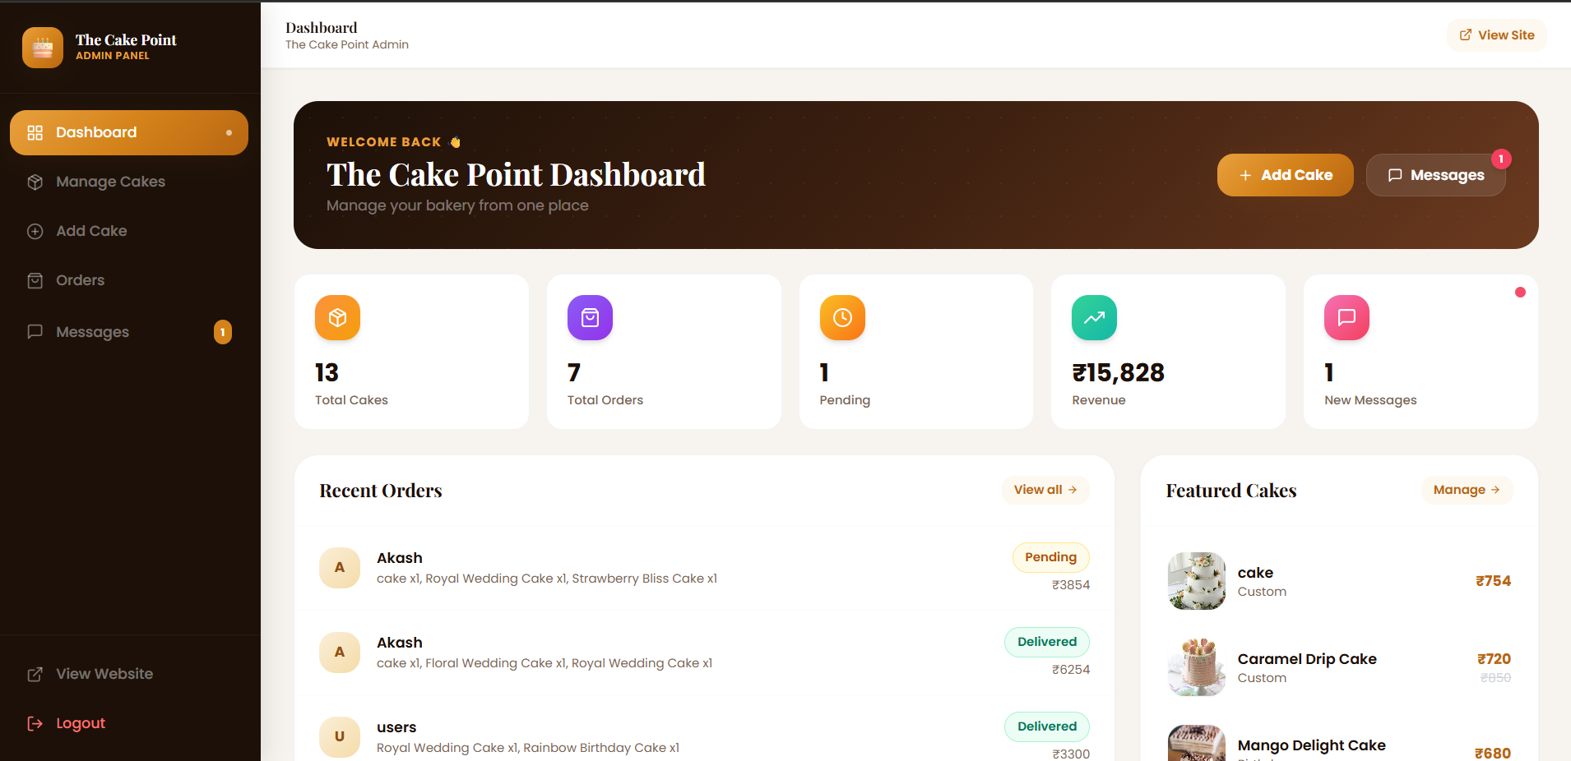The image size is (1571, 761).
Task: Click the orange Total Cakes box icon
Action: pyautogui.click(x=337, y=317)
